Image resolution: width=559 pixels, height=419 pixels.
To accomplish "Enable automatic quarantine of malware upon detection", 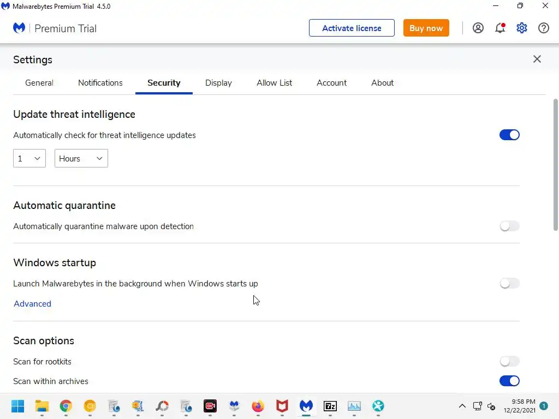I will 509,226.
